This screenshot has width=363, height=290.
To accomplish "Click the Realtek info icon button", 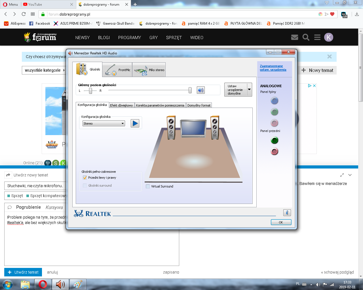I will pyautogui.click(x=287, y=213).
